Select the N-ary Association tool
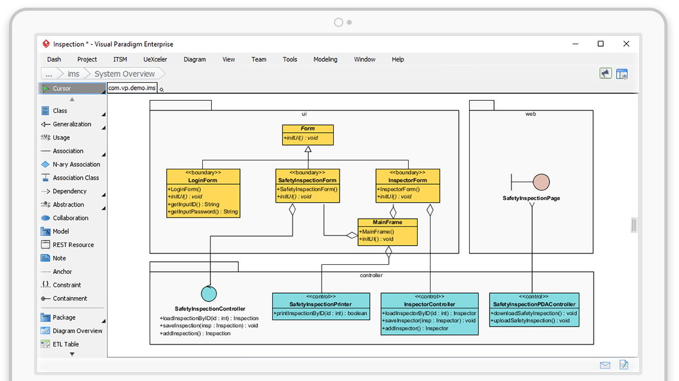The image size is (679, 381). tap(76, 165)
